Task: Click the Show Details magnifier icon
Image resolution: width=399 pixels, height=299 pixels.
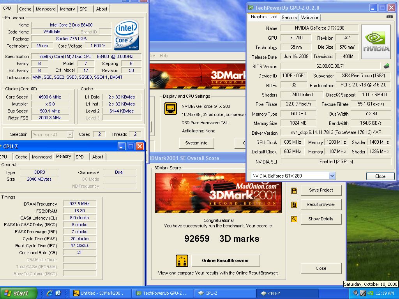Action: click(x=294, y=219)
